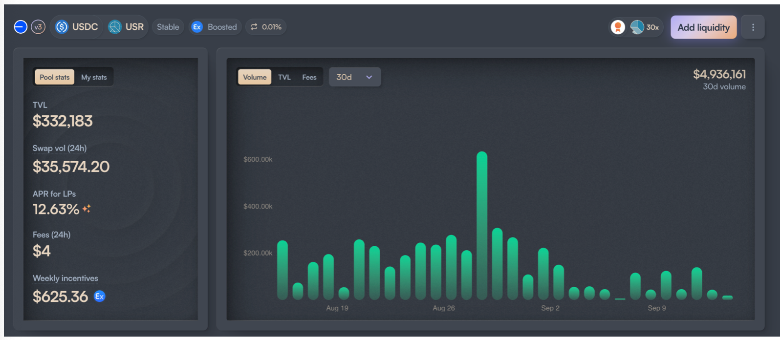Click the 30x points multiplier icon
The image size is (781, 340).
637,27
